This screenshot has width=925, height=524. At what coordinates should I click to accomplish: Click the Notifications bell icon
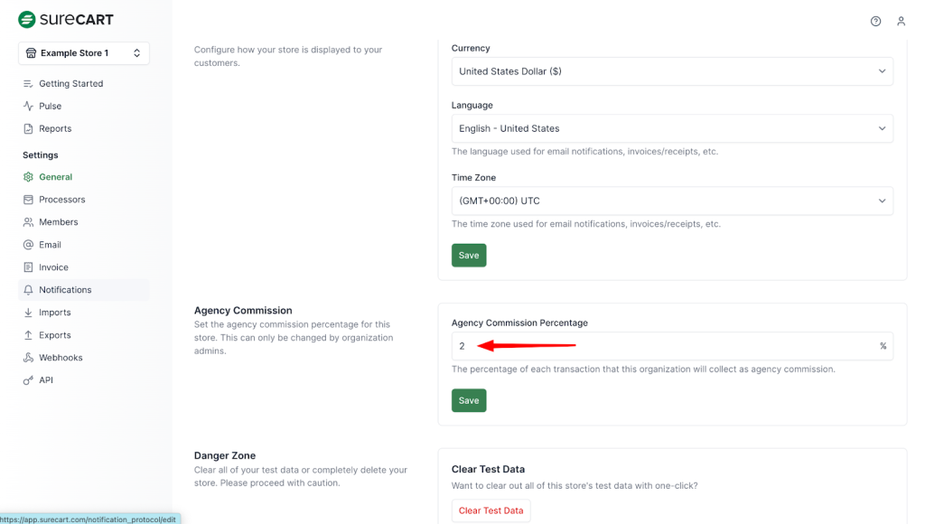click(x=29, y=290)
